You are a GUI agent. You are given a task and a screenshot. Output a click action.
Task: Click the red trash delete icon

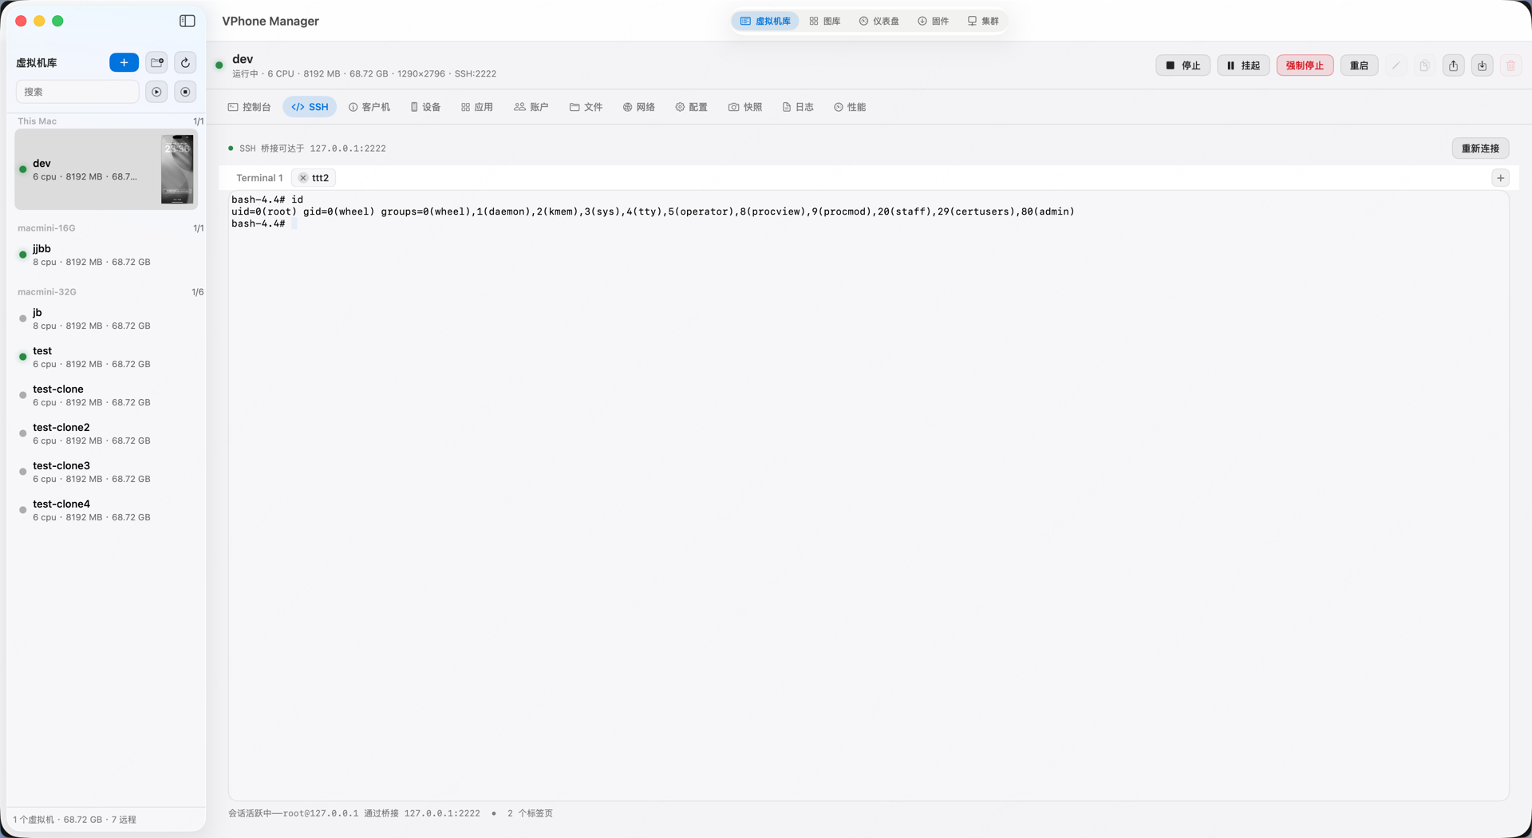(x=1510, y=65)
